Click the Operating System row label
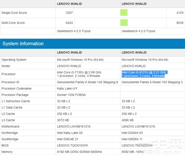 pyautogui.click(x=14, y=60)
